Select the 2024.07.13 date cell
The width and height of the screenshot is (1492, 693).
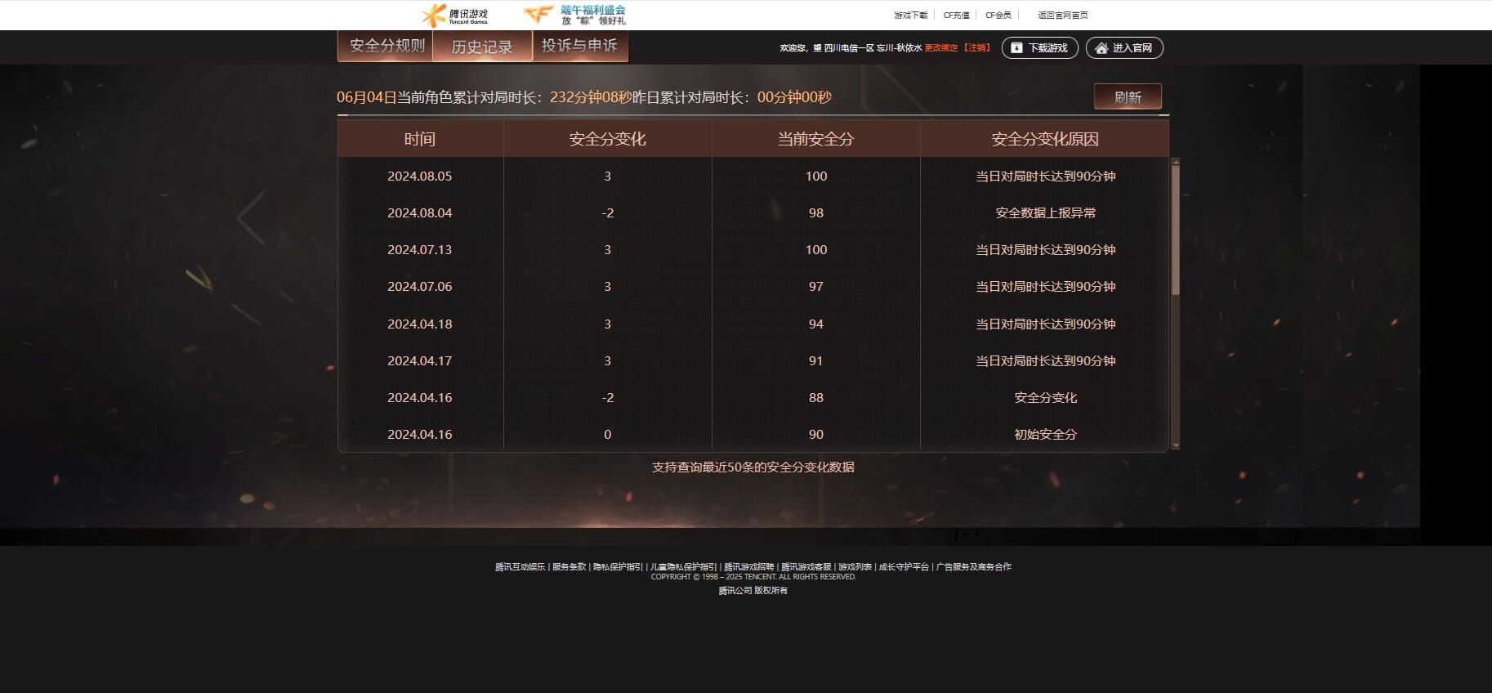419,249
